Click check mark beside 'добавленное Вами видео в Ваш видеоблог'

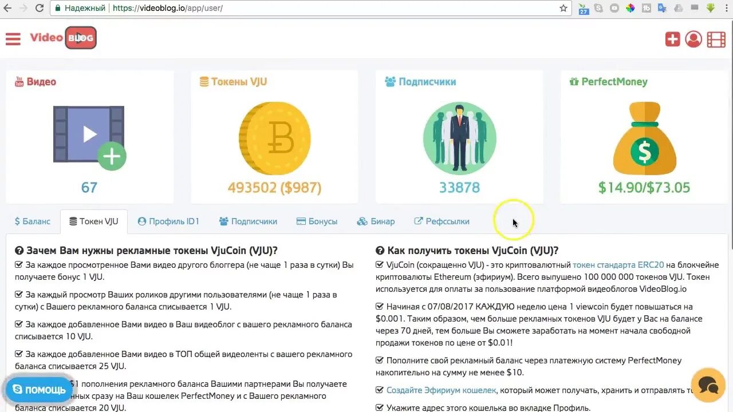(19, 324)
